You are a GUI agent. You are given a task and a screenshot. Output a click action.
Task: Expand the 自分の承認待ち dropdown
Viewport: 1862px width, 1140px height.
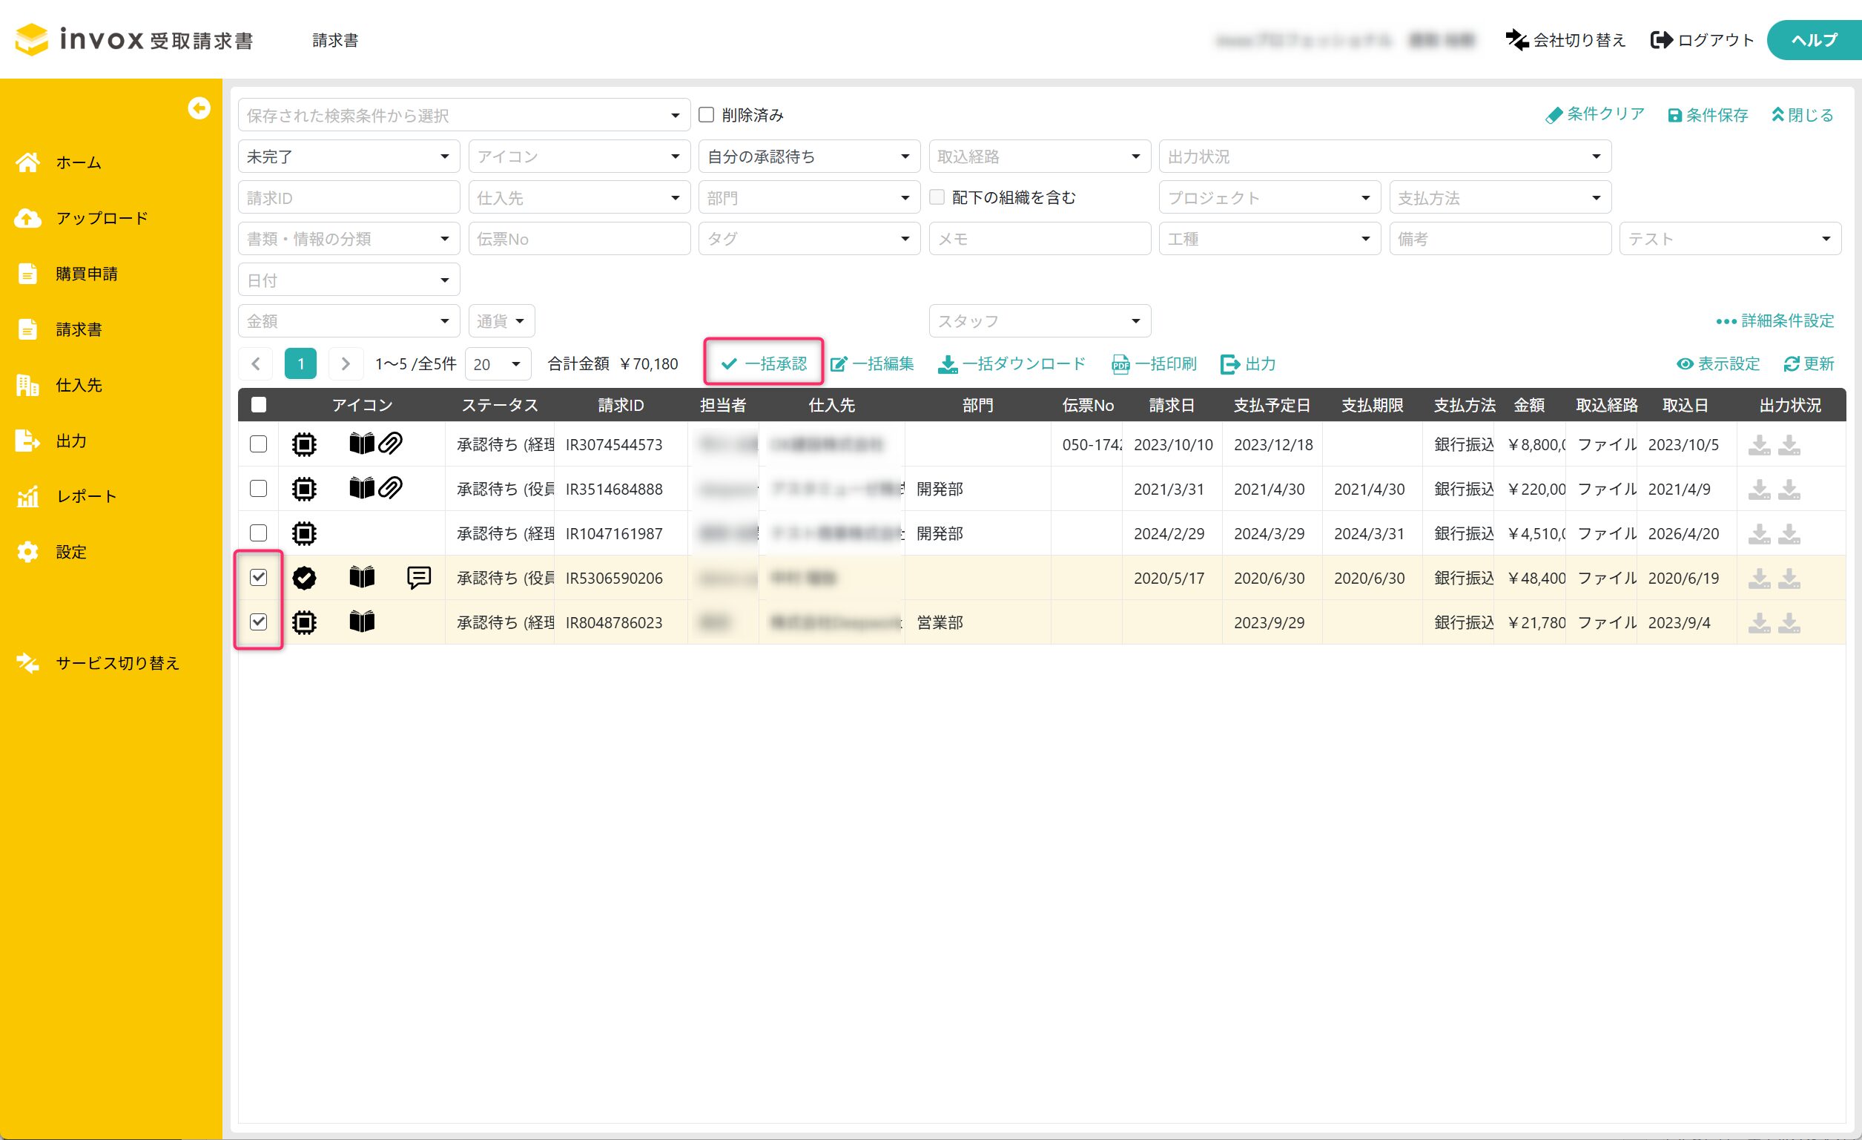[x=808, y=156]
